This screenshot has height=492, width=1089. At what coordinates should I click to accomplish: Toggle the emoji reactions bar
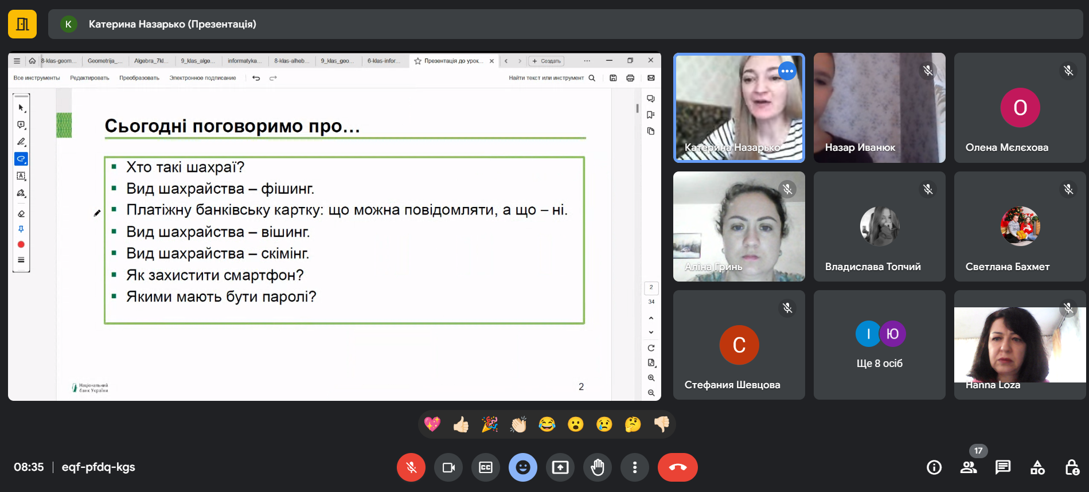[x=523, y=467]
